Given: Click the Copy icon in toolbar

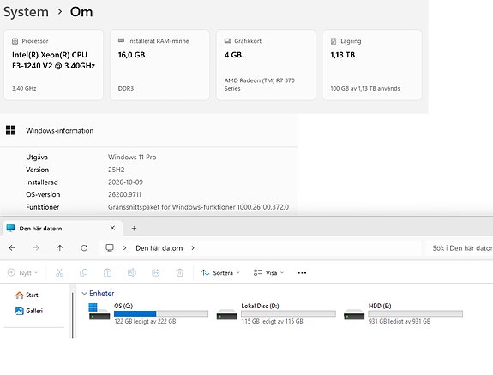Looking at the screenshot, I should point(84,272).
